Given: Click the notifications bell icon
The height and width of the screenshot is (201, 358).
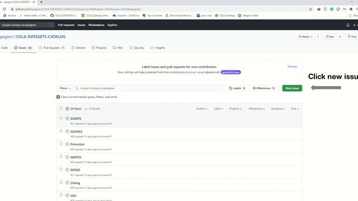Looking at the screenshot, I should [x=348, y=25].
